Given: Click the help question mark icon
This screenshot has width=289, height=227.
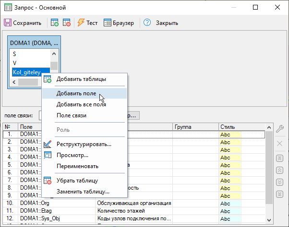Looking at the screenshot, I should click(x=147, y=23).
